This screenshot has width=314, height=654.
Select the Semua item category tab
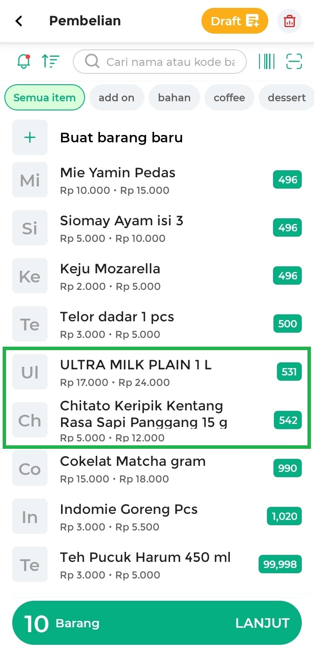[44, 97]
